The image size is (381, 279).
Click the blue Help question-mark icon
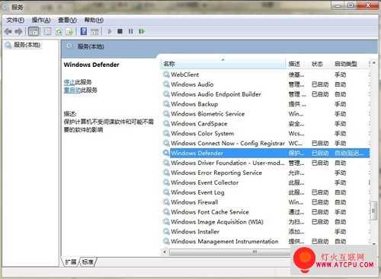84,31
